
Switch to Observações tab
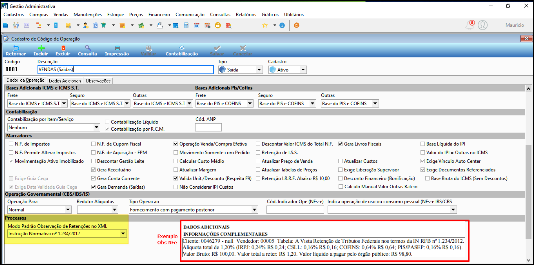pos(98,81)
